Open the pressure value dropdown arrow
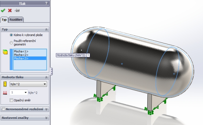The image size is (203, 125). click(x=25, y=93)
